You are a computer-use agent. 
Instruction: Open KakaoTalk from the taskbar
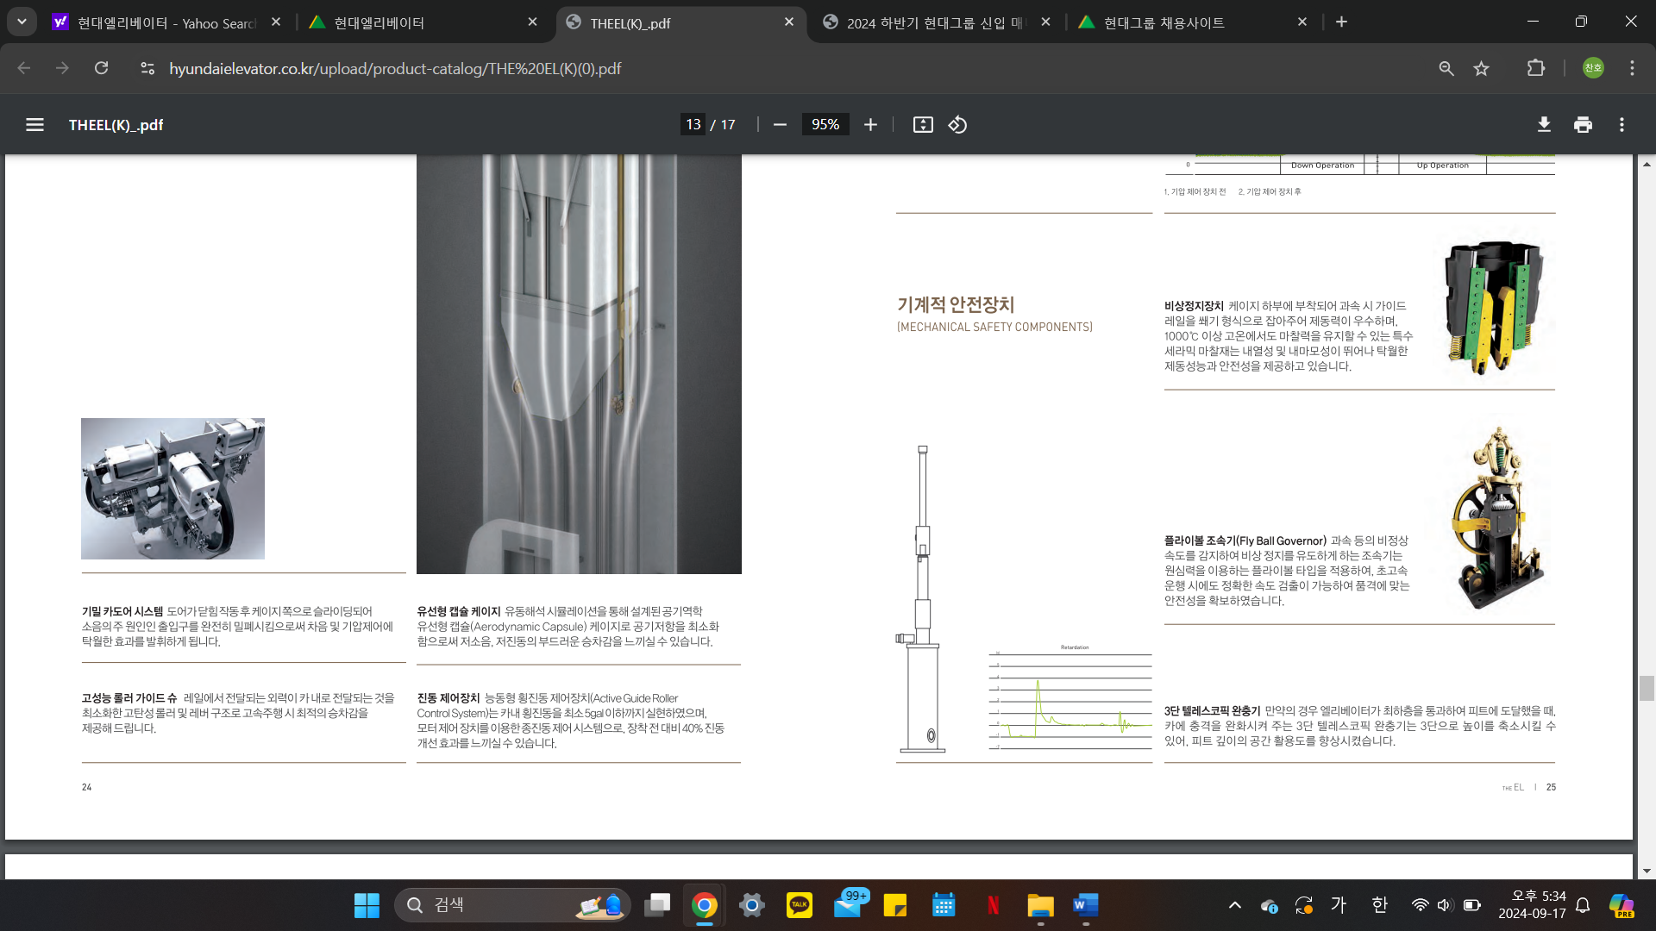click(800, 905)
